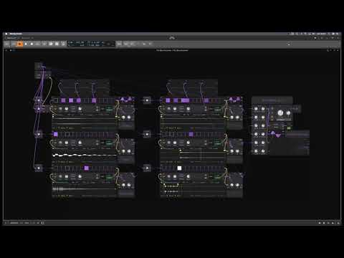
Task: Click the purple triangle wave icon in right module
Action: pos(275,134)
